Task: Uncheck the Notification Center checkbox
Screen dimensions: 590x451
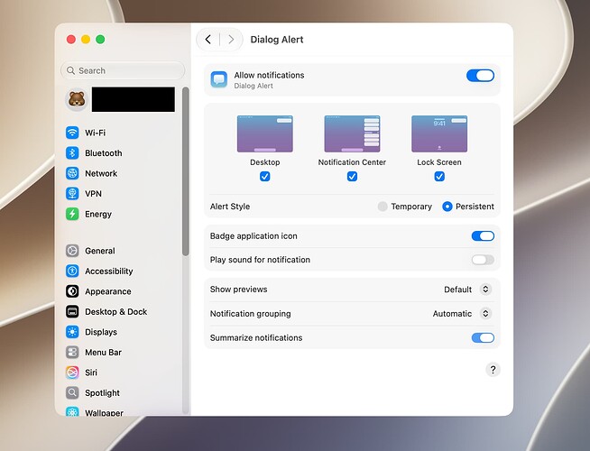Action: [x=352, y=177]
